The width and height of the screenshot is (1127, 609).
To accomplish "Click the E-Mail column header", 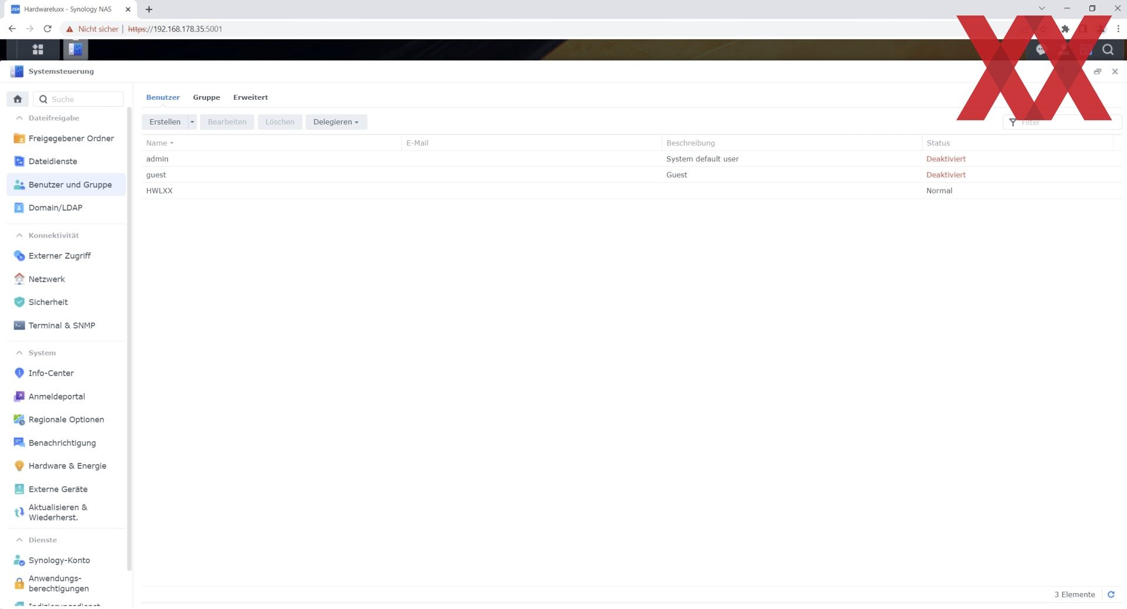I will pos(532,143).
